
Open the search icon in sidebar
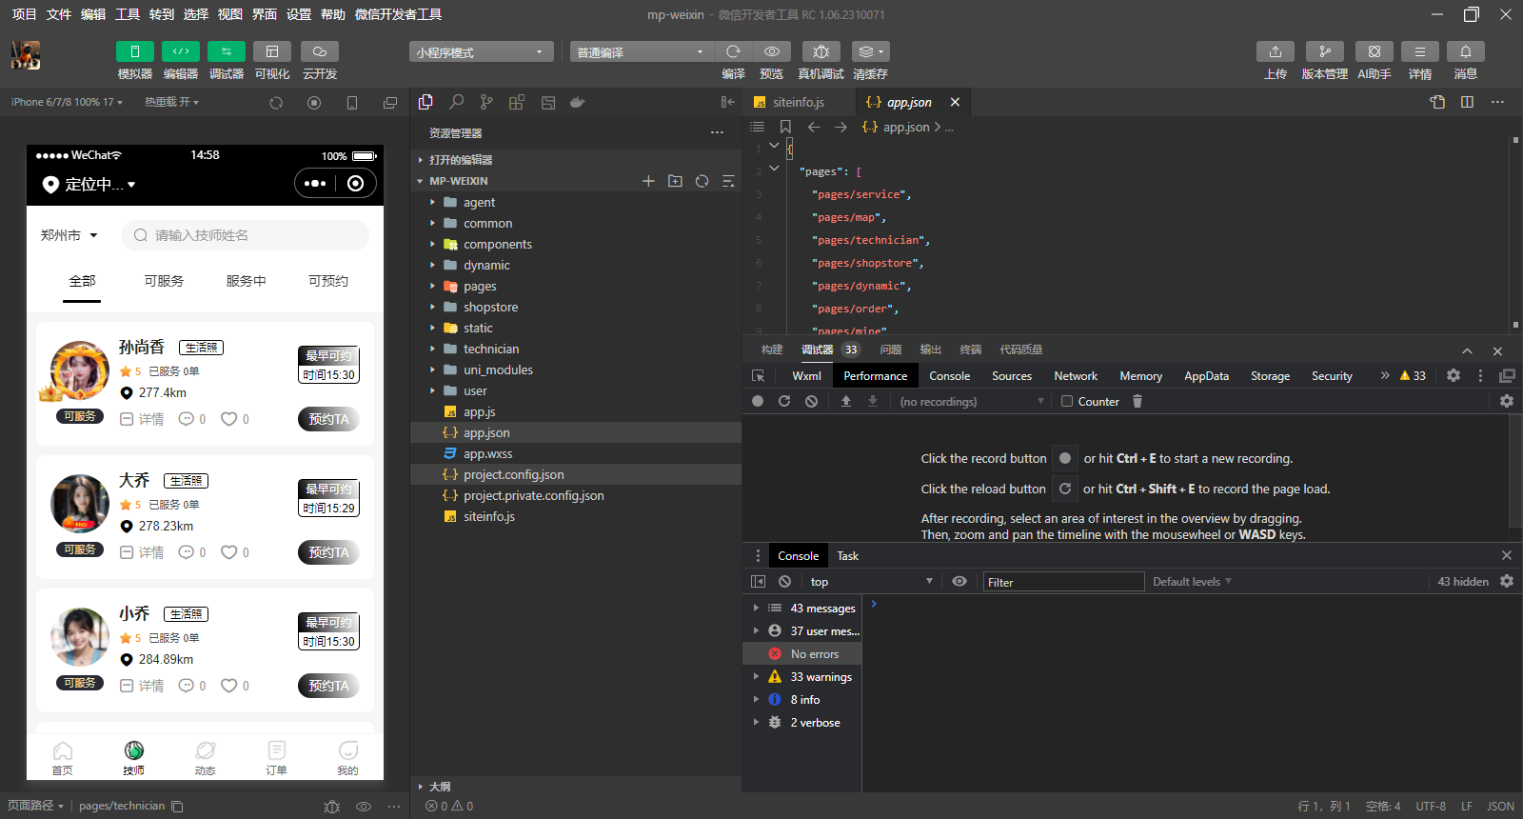point(457,102)
